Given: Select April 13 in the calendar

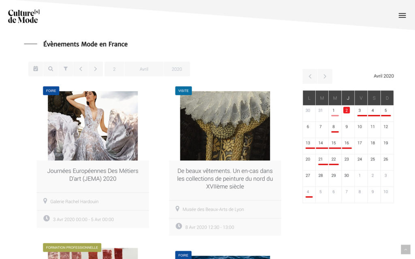Looking at the screenshot, I should click(x=308, y=143).
